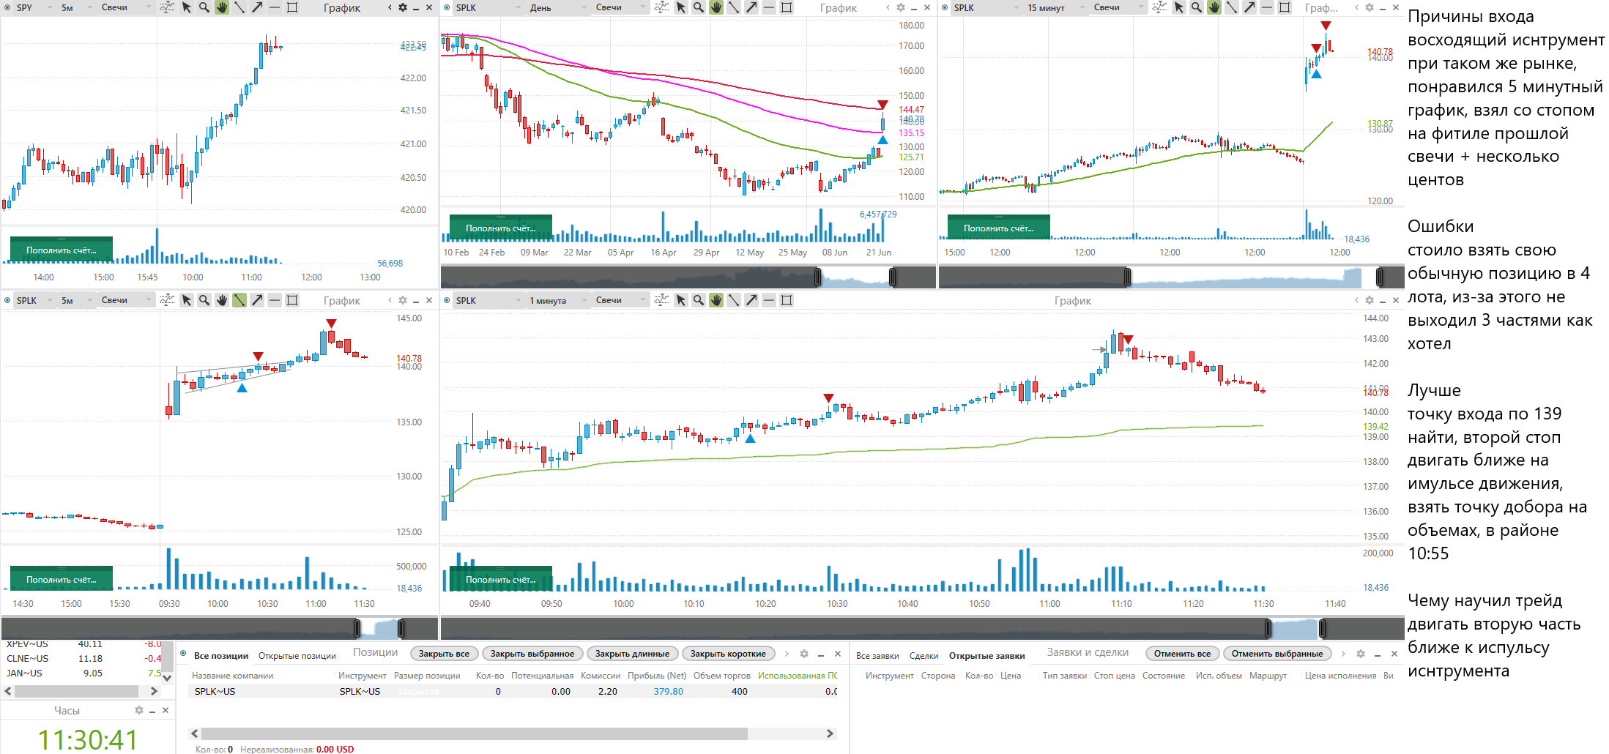The width and height of the screenshot is (1609, 754).
Task: Choose trend line tool in SPY chart
Action: point(239,7)
